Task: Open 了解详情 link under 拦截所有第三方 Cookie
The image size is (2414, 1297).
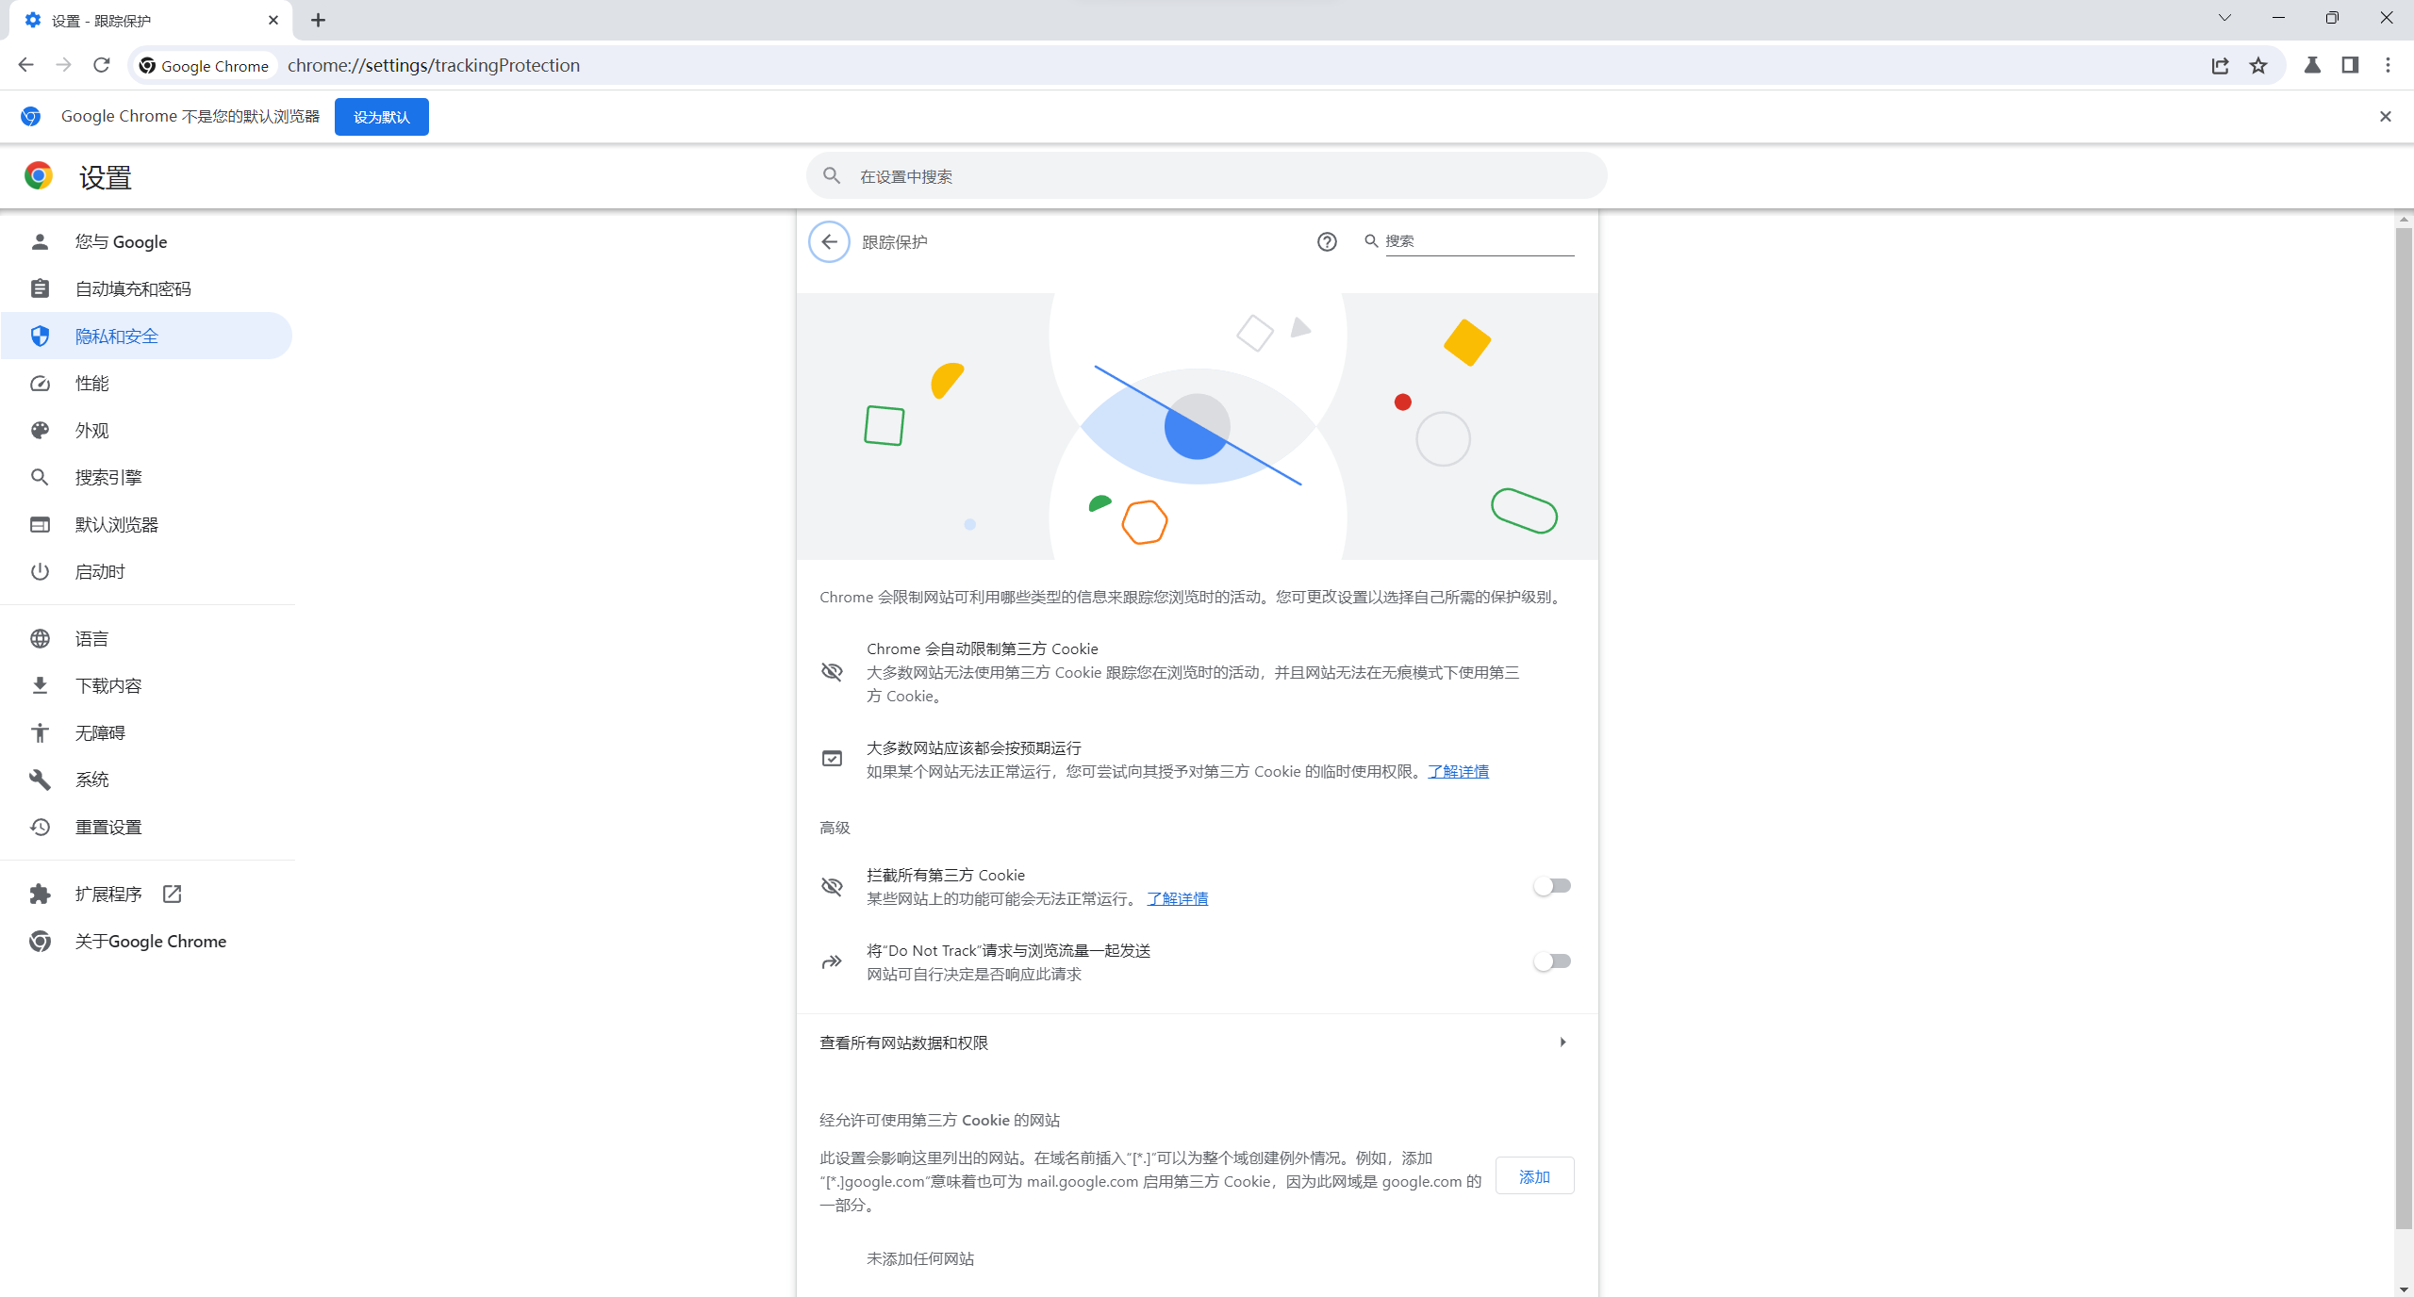Action: click(x=1177, y=899)
